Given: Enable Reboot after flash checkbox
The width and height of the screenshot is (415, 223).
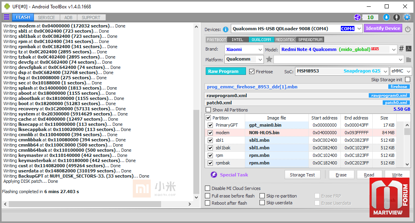Looking at the screenshot, I should click(x=208, y=203).
